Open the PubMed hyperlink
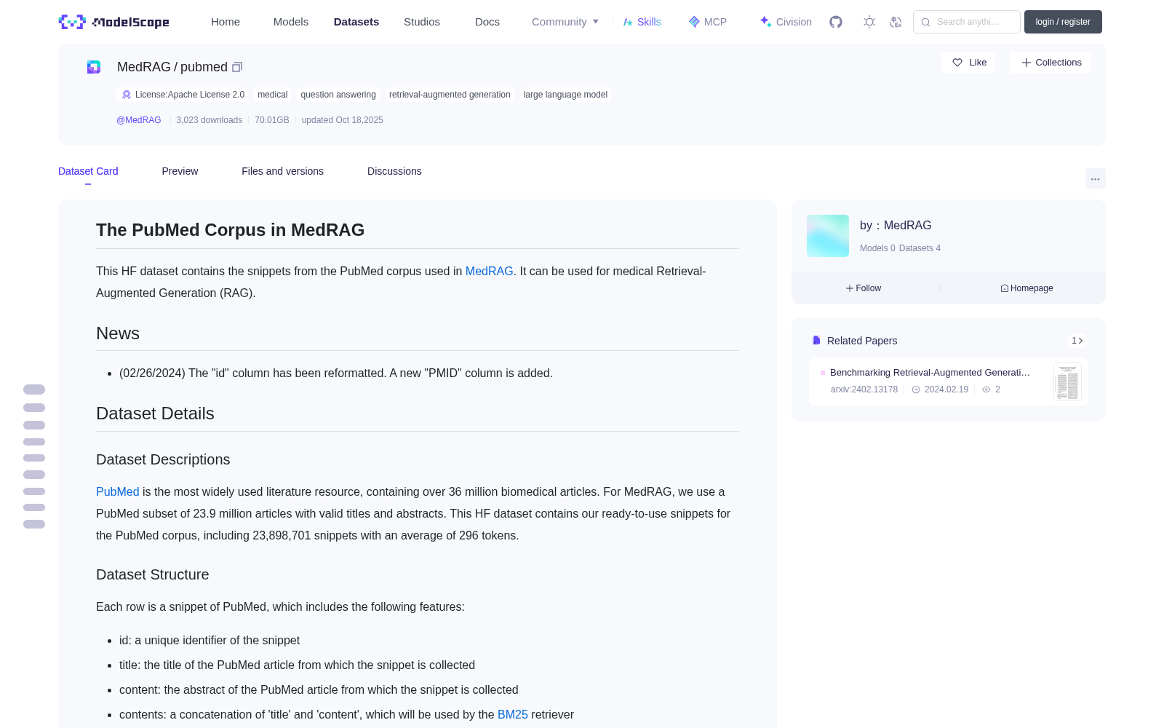The height and width of the screenshot is (728, 1164). (x=117, y=491)
